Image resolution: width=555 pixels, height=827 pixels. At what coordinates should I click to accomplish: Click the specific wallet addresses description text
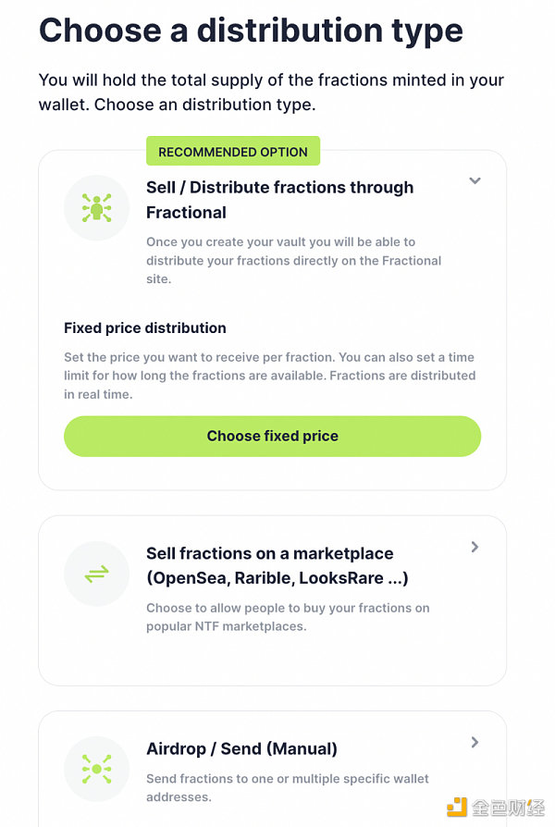[x=288, y=787]
